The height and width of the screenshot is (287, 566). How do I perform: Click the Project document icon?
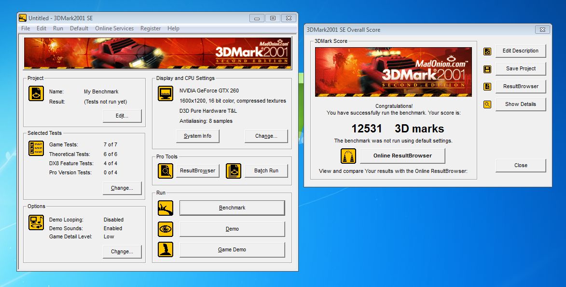[x=36, y=93]
